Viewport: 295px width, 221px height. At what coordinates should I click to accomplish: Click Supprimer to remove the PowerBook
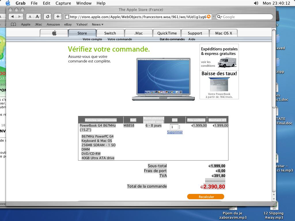[175, 132]
